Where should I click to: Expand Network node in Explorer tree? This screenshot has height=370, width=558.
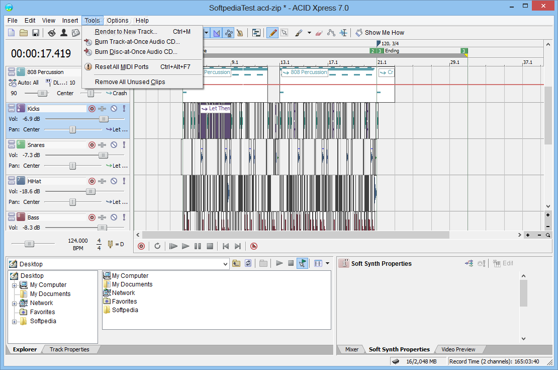(x=14, y=304)
